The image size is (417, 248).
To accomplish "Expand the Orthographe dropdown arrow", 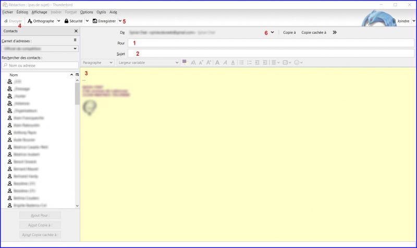I will (58, 21).
